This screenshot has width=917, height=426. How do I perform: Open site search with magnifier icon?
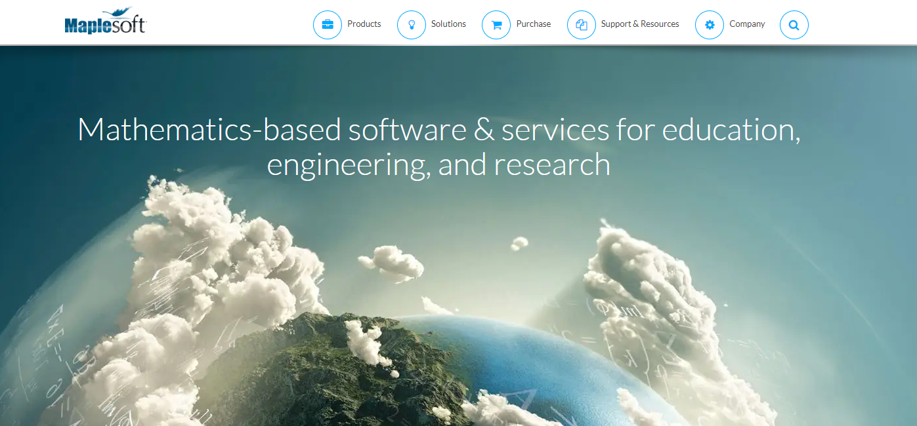tap(794, 25)
